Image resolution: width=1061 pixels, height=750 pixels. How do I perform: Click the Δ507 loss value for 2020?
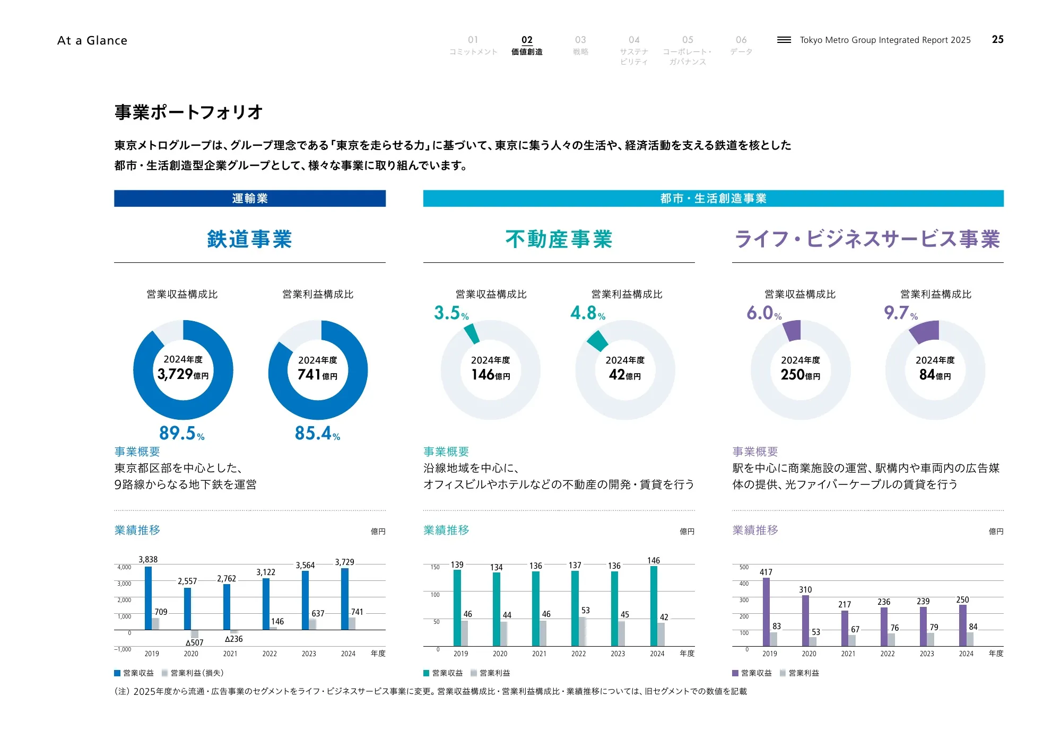[x=194, y=642]
